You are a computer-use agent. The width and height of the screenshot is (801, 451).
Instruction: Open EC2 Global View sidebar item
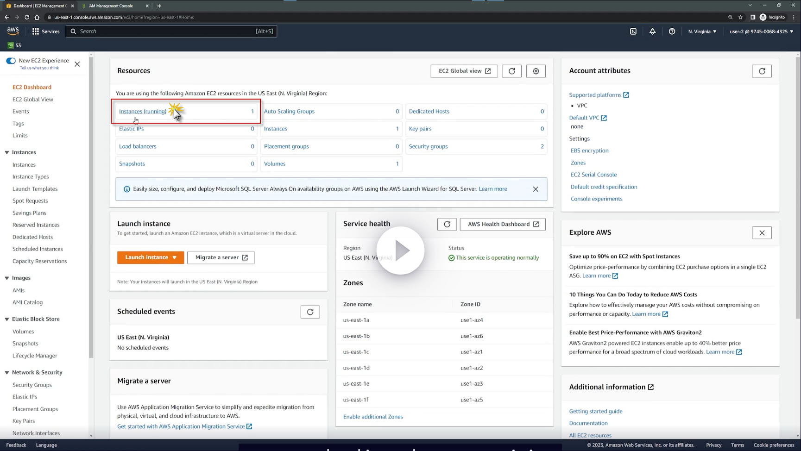coord(33,100)
